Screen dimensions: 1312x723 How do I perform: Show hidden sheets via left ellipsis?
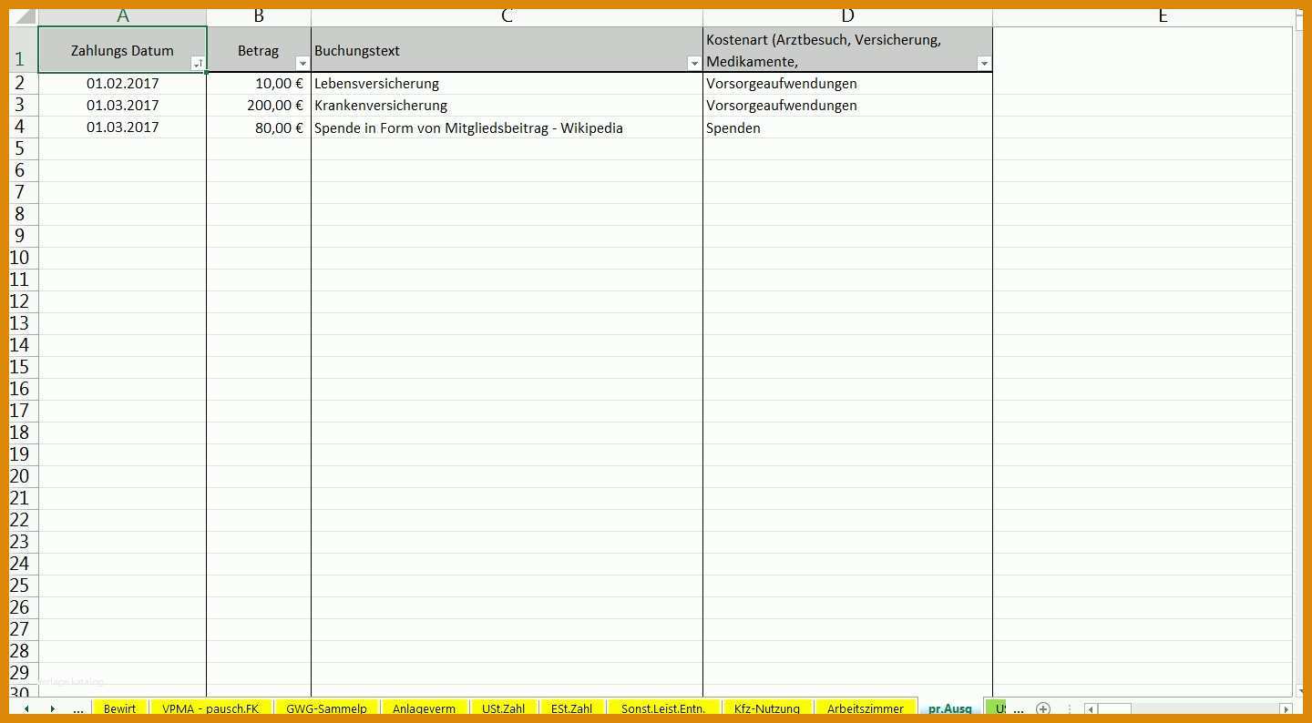(78, 708)
